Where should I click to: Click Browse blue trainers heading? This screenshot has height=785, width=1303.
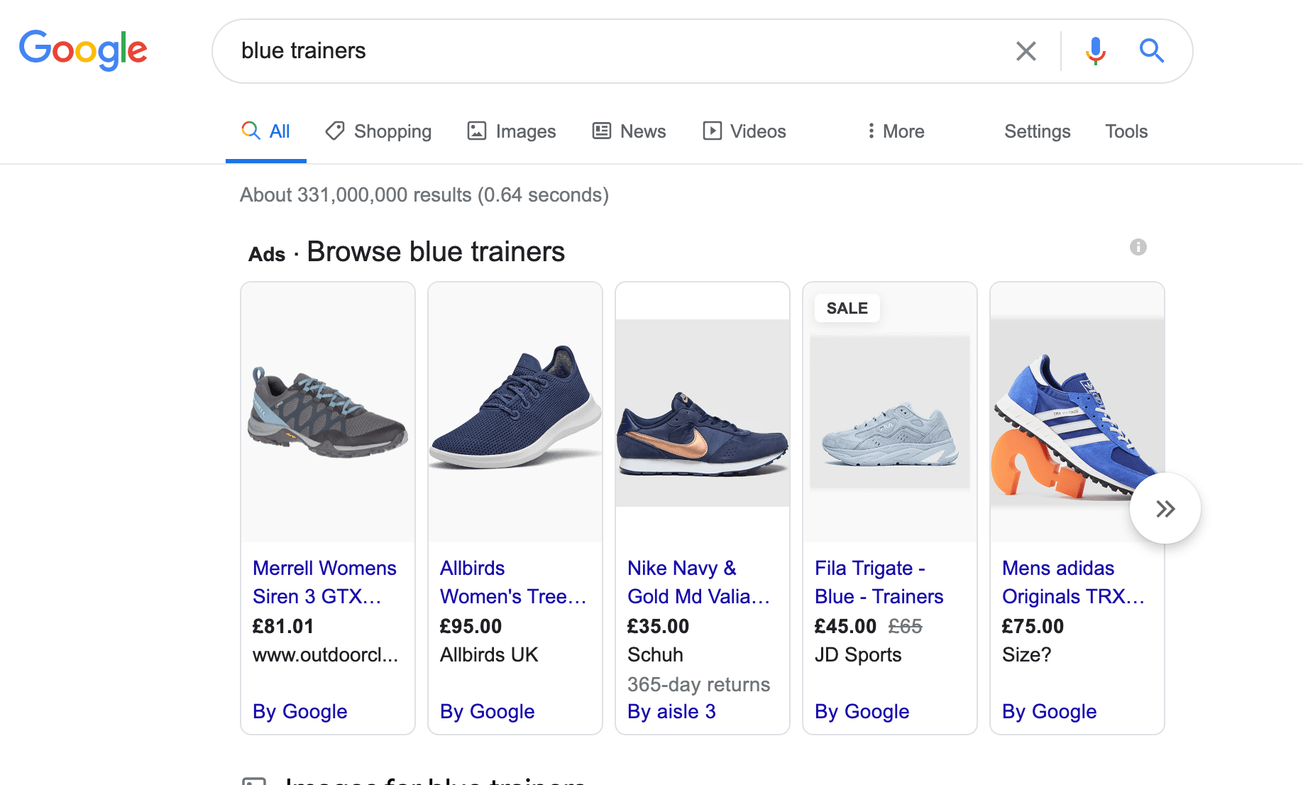[436, 252]
